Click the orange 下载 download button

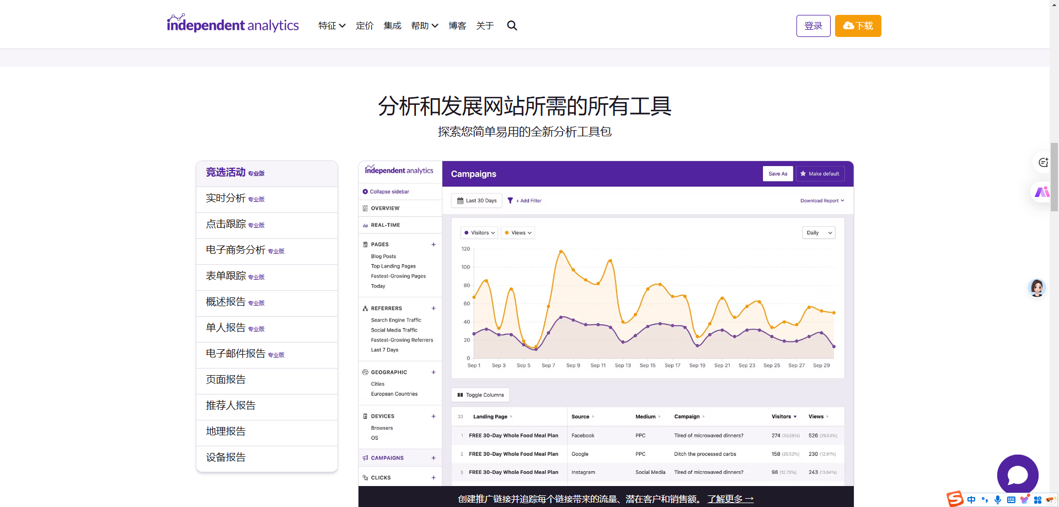858,26
